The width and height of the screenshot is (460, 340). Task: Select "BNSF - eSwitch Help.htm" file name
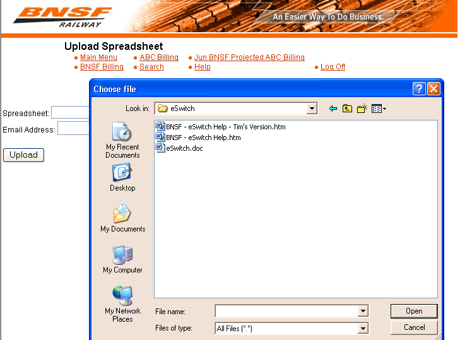(x=203, y=138)
